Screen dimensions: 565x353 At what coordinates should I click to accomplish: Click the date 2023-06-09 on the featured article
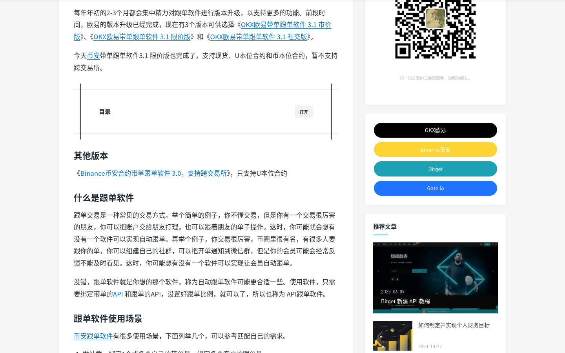(393, 292)
